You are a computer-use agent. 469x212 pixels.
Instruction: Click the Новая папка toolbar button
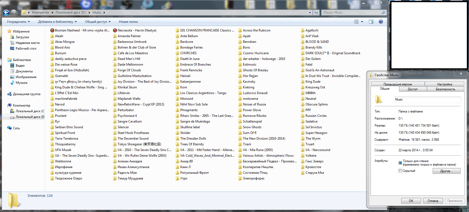[x=128, y=22]
